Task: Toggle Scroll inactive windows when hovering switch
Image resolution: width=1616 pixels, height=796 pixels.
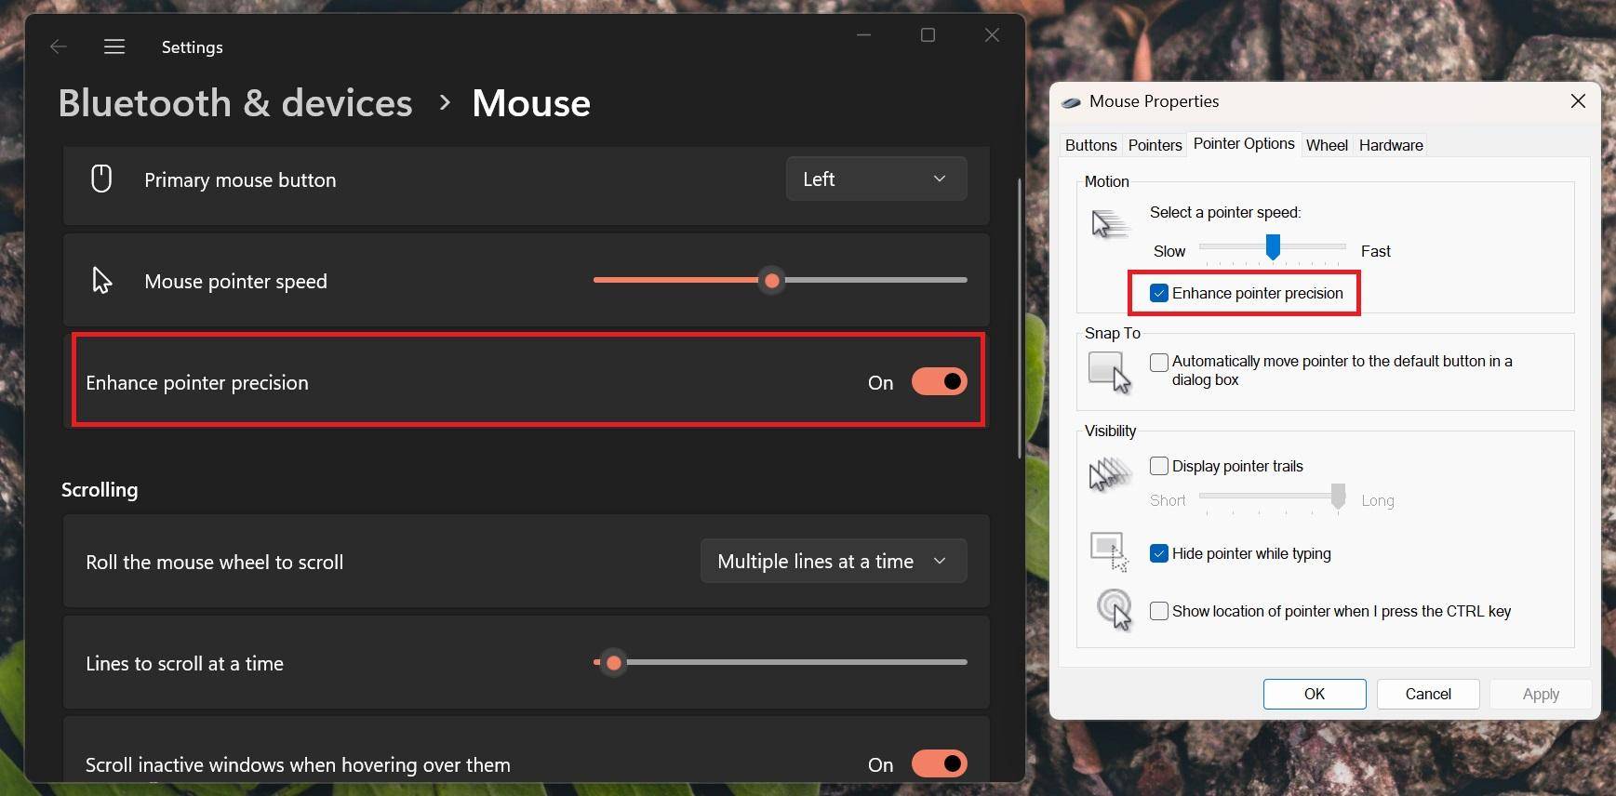Action: tap(940, 763)
